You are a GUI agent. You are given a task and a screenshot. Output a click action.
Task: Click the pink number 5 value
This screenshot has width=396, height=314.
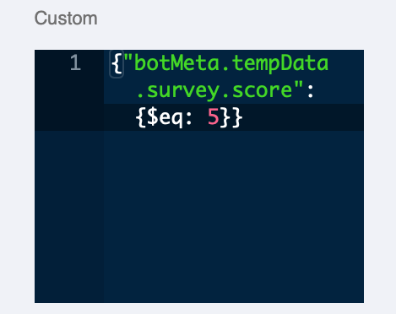point(214,117)
